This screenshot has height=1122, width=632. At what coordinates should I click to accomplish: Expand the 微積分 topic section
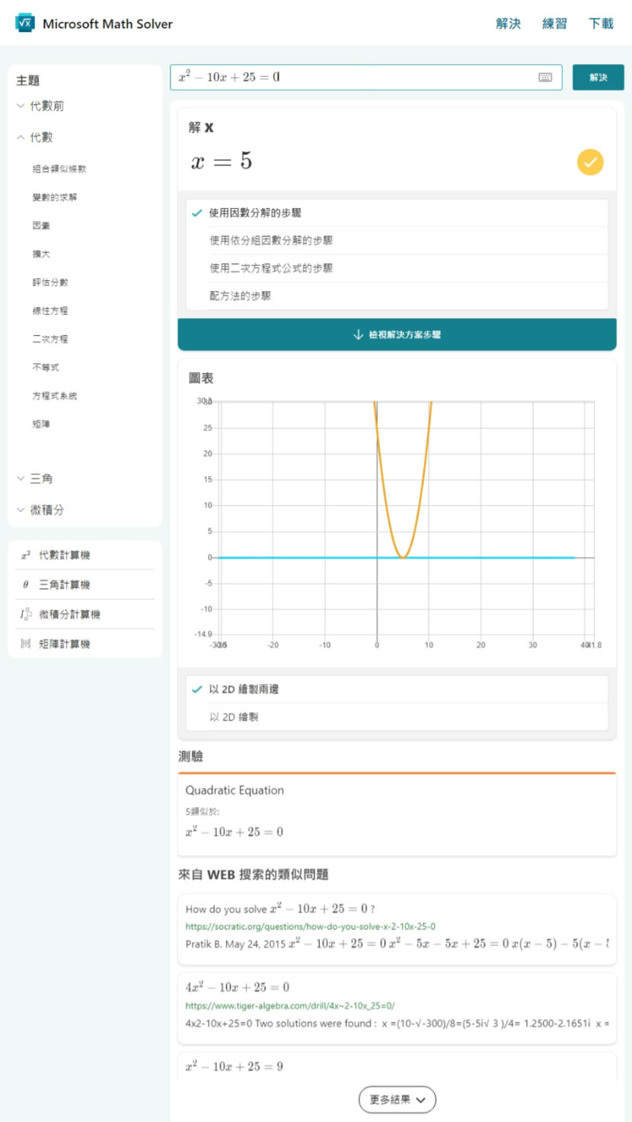point(41,510)
